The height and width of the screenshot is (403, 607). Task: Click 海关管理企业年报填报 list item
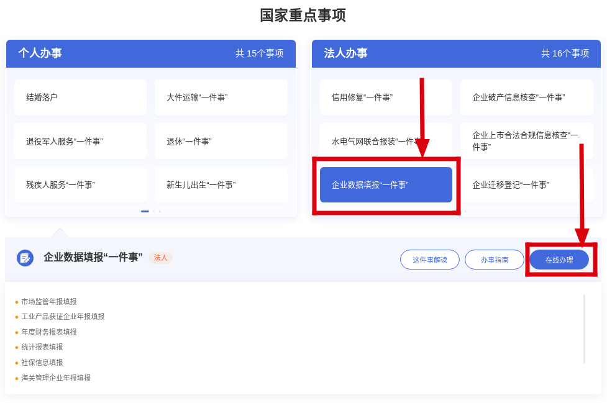(56, 378)
